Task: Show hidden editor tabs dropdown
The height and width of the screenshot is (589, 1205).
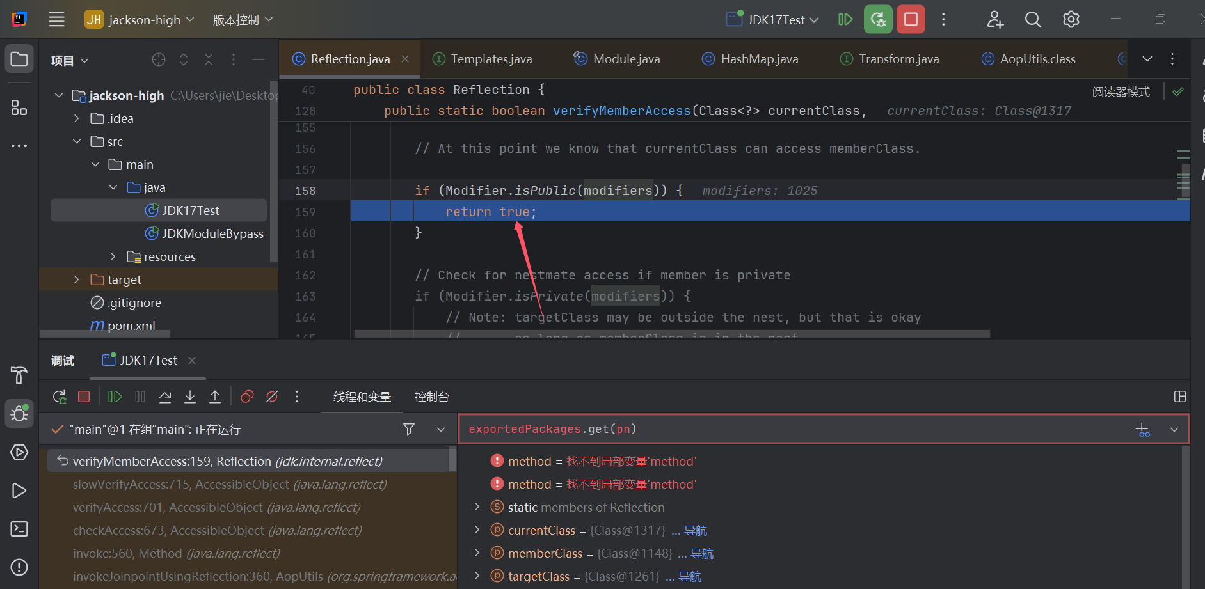Action: pos(1147,59)
